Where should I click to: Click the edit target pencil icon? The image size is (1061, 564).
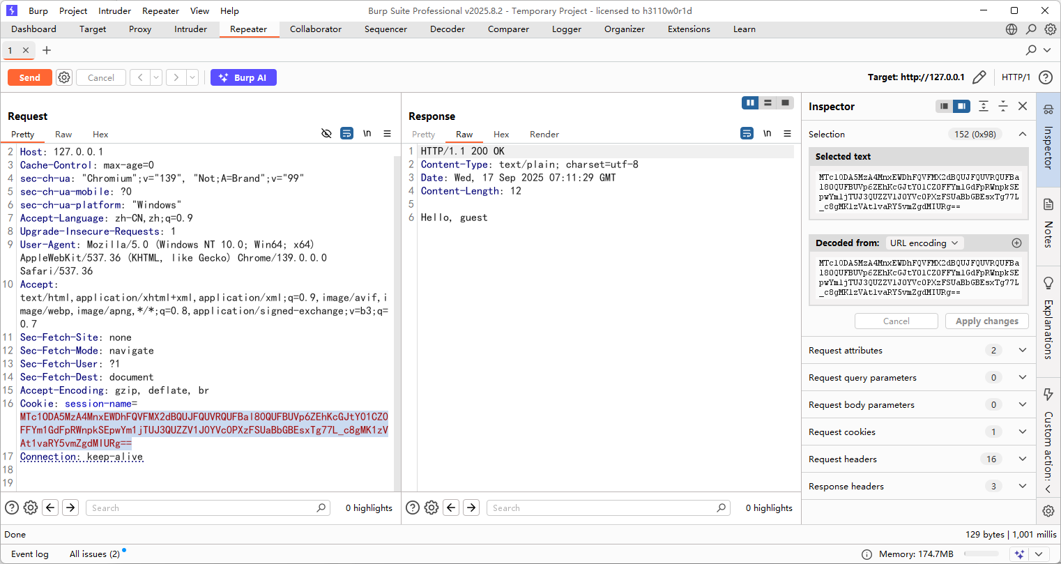[x=979, y=77]
